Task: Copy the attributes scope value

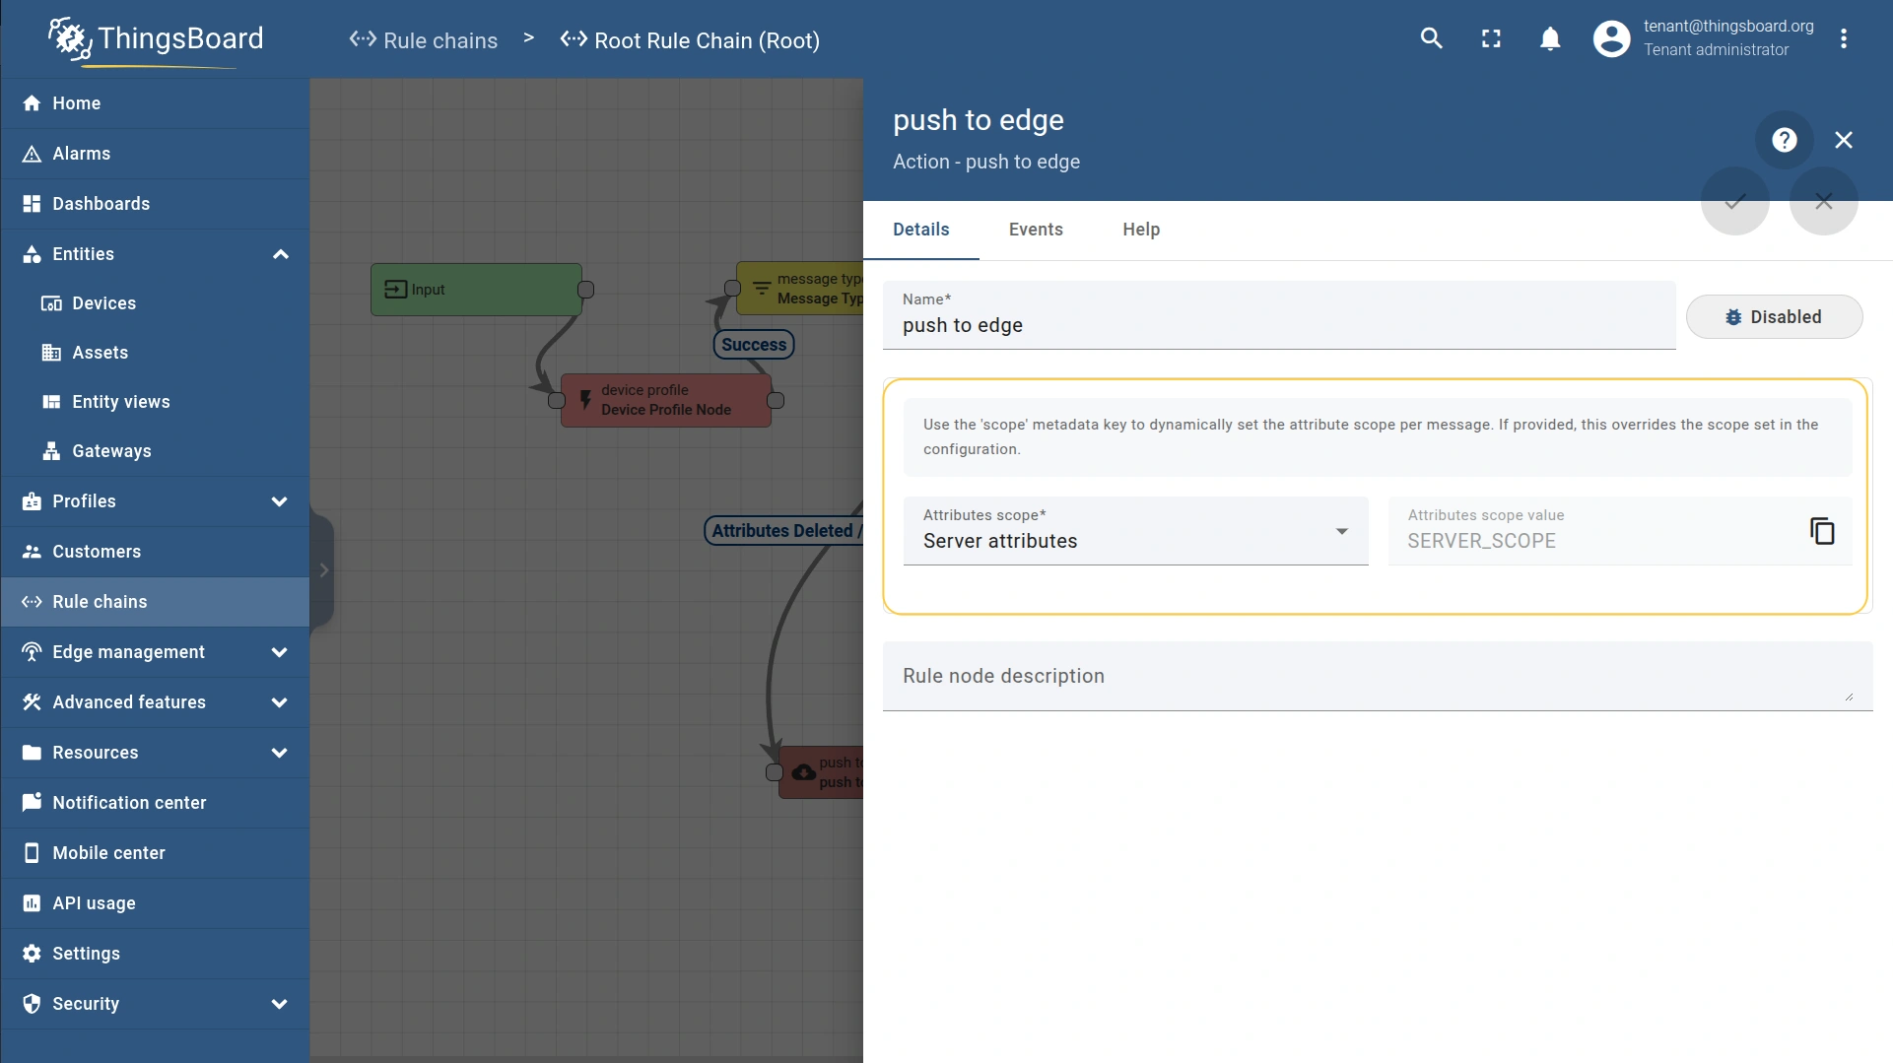Action: [x=1822, y=531]
